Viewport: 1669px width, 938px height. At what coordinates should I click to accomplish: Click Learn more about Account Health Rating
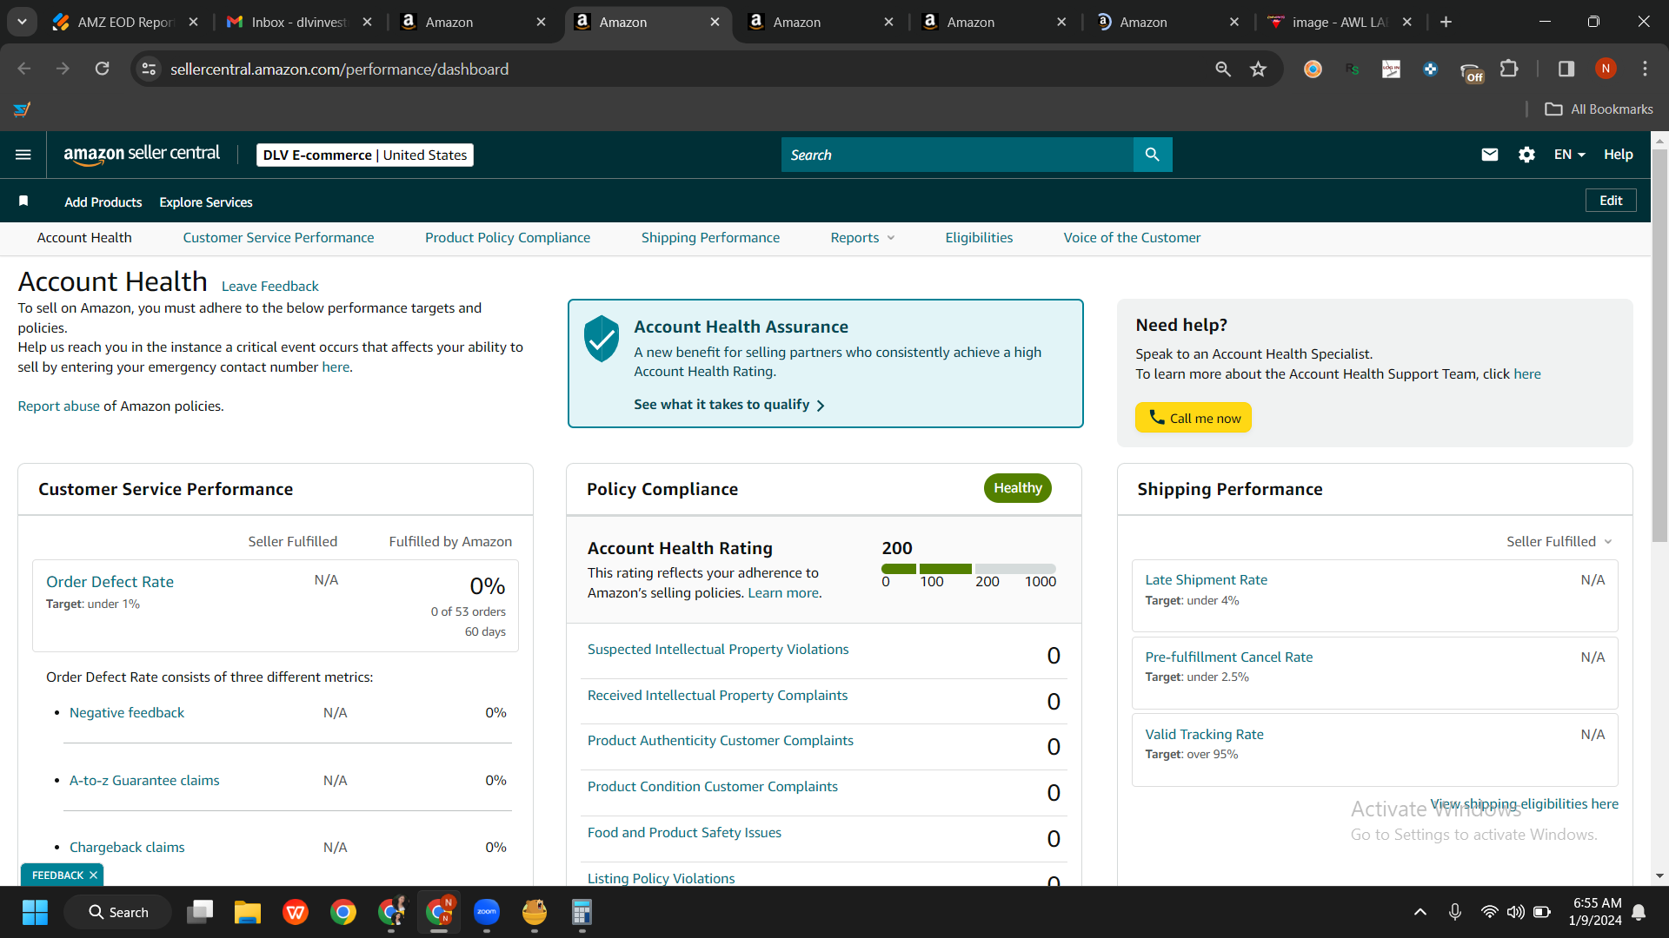click(x=783, y=593)
